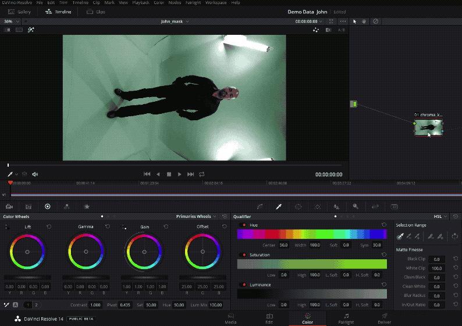Open the Blur palette icon
Image resolution: width=462 pixels, height=326 pixels.
pos(336,206)
